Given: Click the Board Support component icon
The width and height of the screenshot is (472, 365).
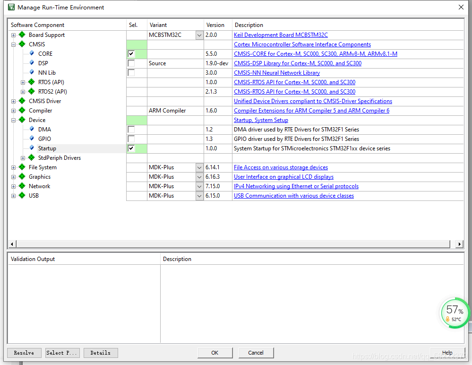Looking at the screenshot, I should [x=22, y=35].
